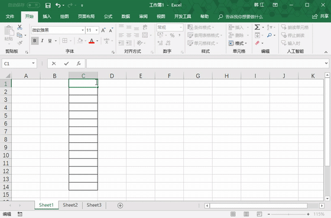Click the Format Painter brush icon
The height and width of the screenshot is (218, 331).
20,43
